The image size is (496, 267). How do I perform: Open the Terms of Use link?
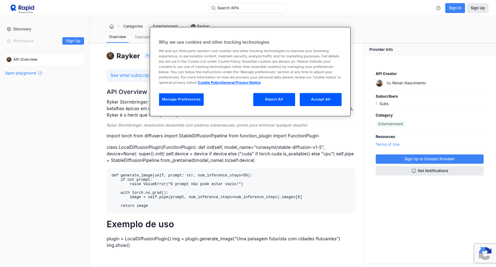387,145
